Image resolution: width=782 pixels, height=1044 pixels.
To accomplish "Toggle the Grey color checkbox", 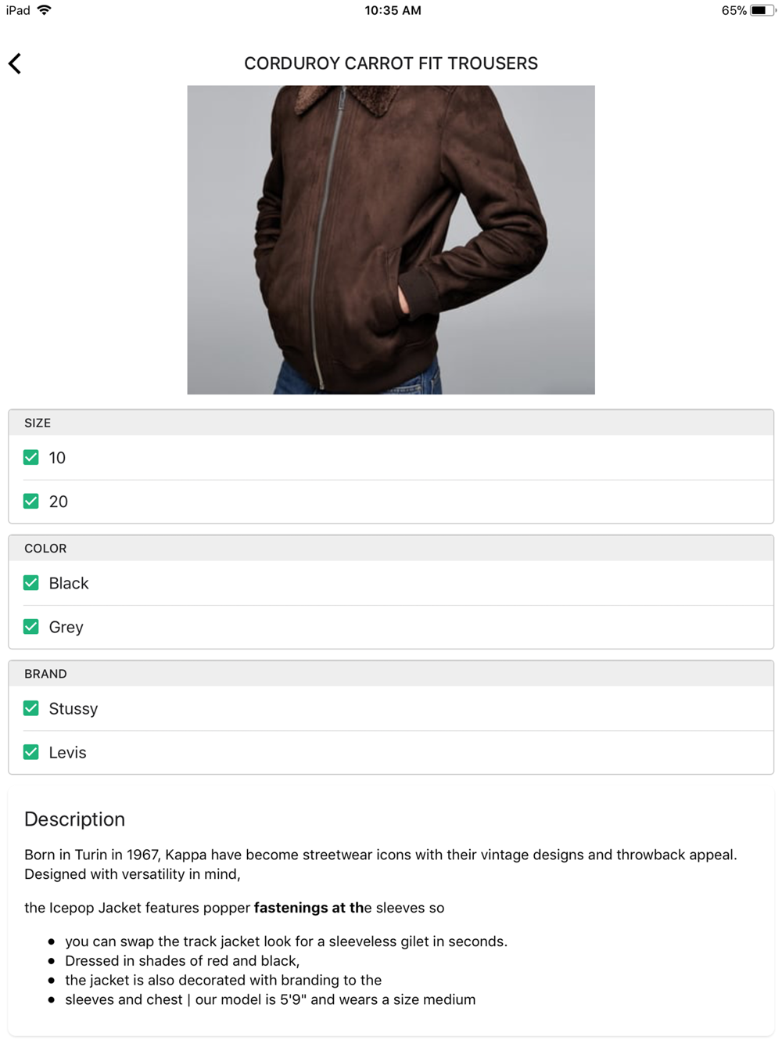I will pyautogui.click(x=31, y=627).
